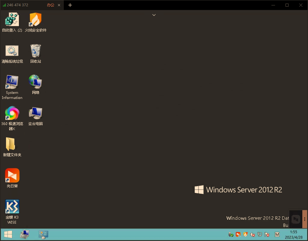The height and width of the screenshot is (241, 308).
Task: Add a new session tab with plus
Action: [70, 5]
